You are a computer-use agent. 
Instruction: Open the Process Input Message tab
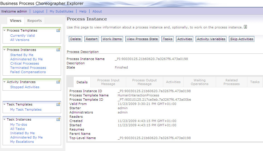click(x=108, y=82)
